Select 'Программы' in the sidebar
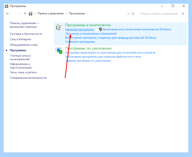The image size is (192, 157). click(x=18, y=50)
